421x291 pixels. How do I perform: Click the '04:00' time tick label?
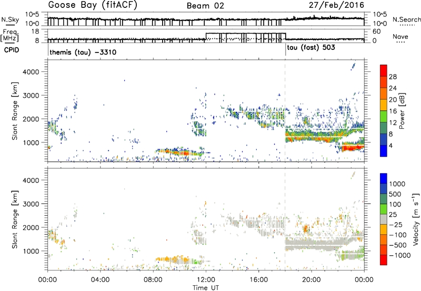pyautogui.click(x=101, y=280)
